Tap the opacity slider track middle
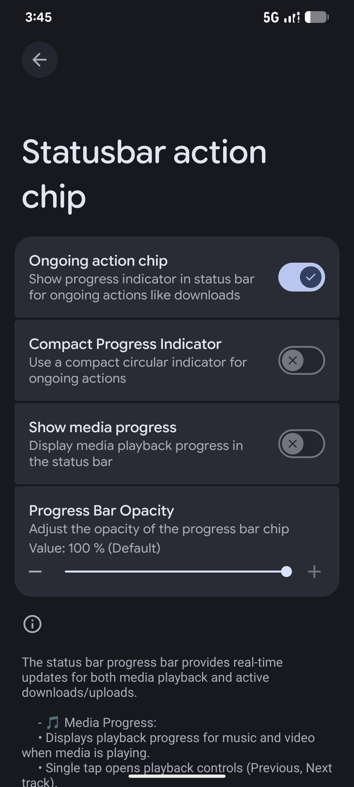 point(176,572)
